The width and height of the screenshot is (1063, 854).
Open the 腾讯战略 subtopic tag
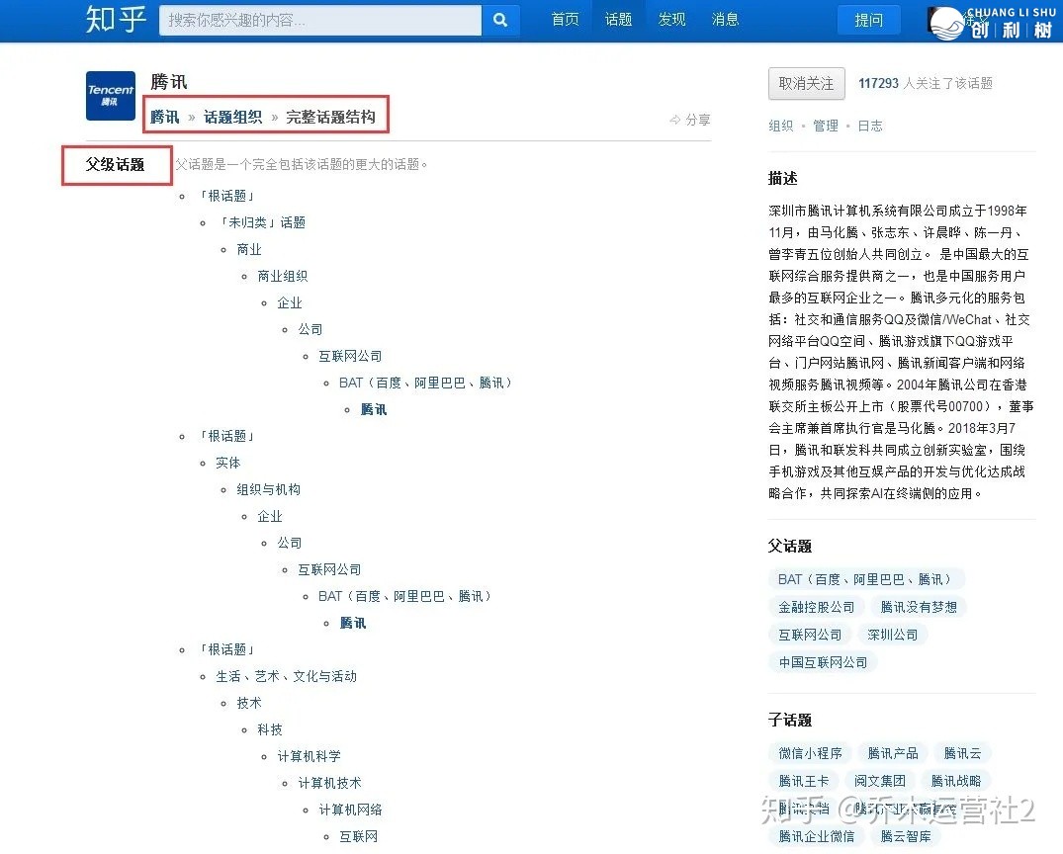point(956,782)
